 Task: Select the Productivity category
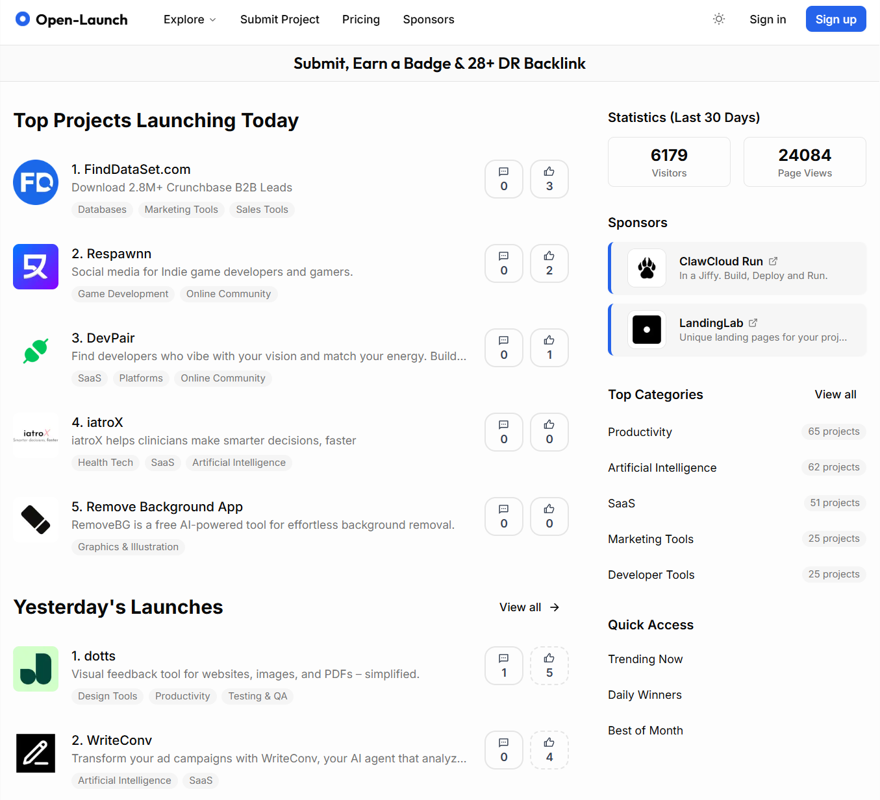pyautogui.click(x=640, y=432)
